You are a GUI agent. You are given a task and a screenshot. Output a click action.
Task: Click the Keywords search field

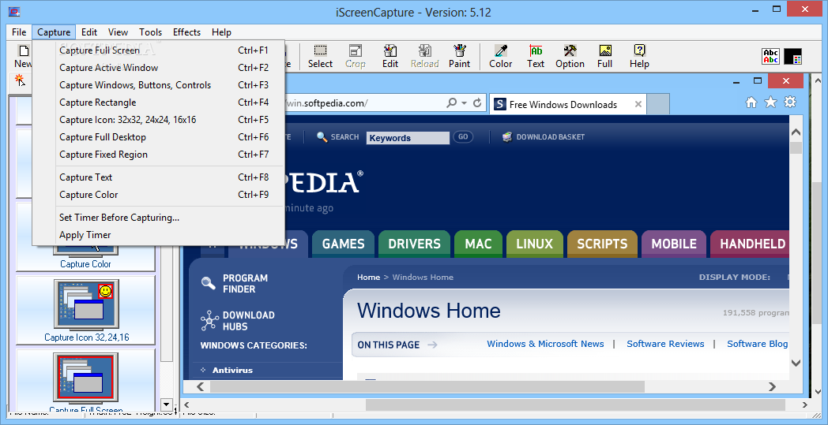click(x=408, y=138)
